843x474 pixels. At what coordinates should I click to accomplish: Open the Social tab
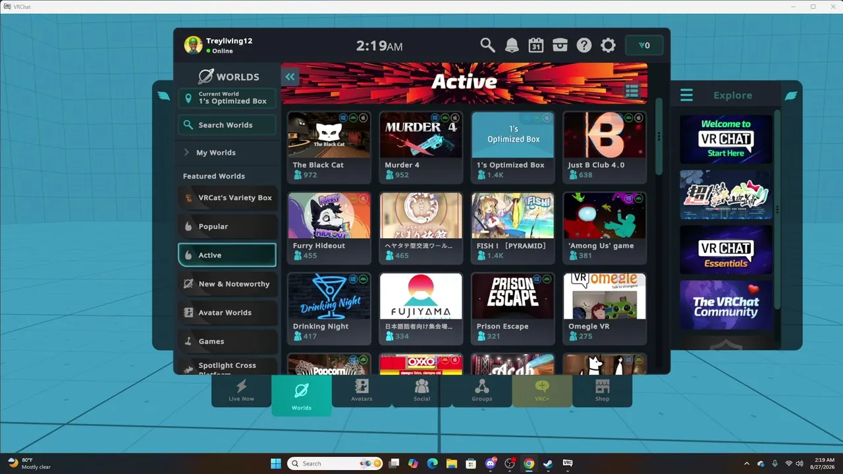421,390
